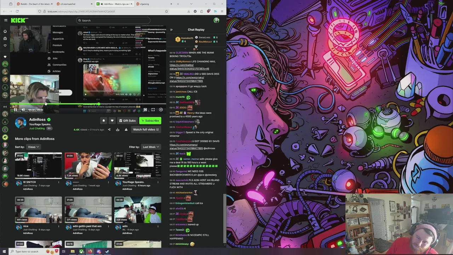
Task: Toggle notifications bell for AdinRoss
Action: click(104, 121)
